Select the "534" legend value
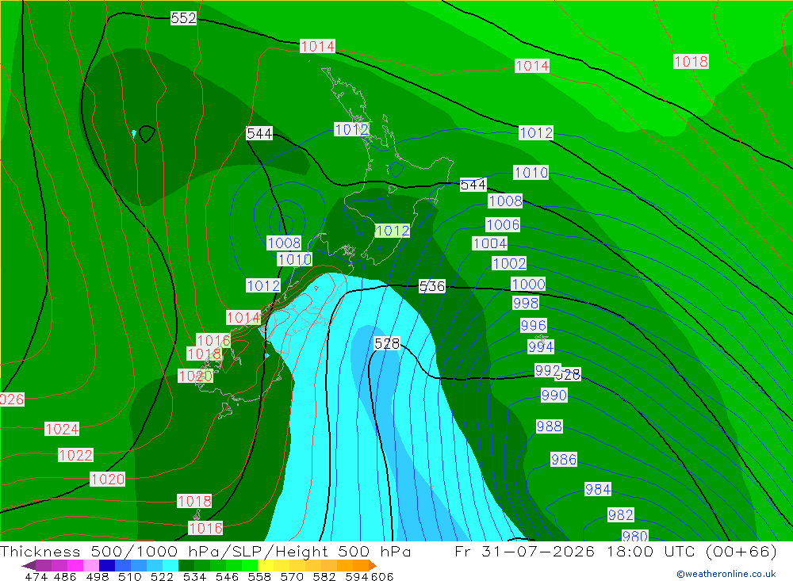This screenshot has width=793, height=581. tap(193, 576)
